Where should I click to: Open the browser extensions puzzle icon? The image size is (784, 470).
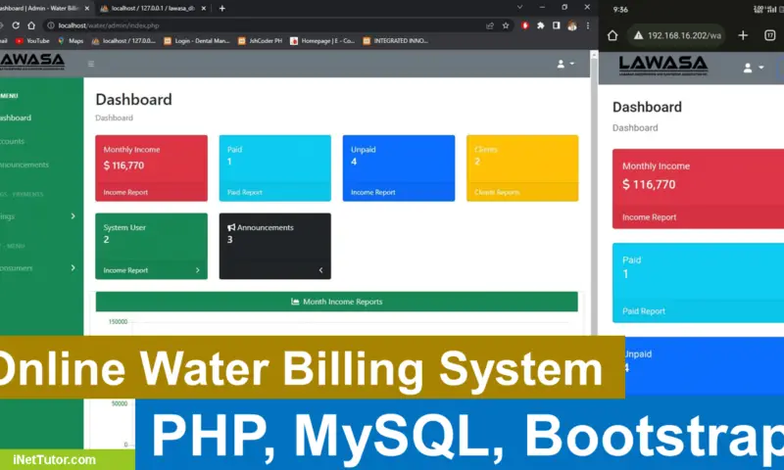[x=541, y=24]
